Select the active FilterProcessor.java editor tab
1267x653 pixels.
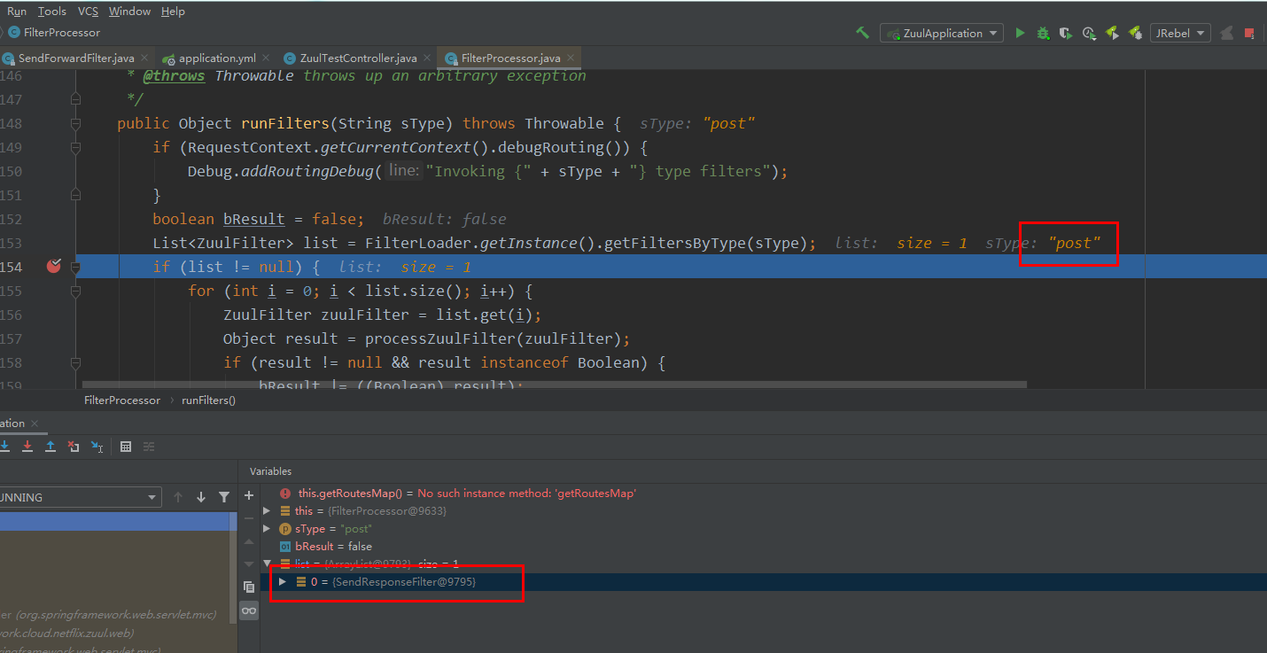click(x=510, y=58)
